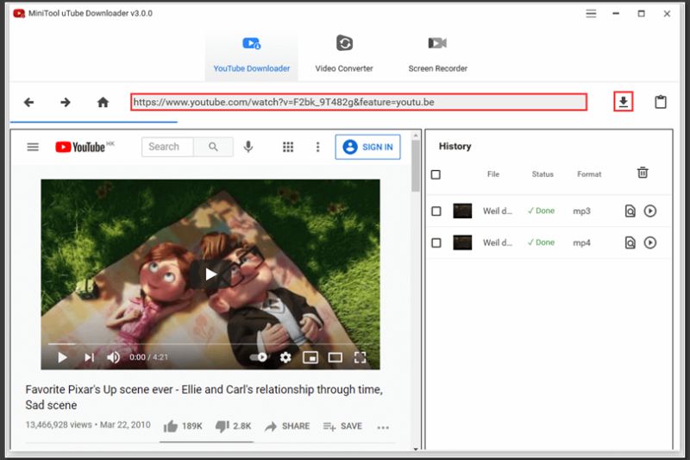
Task: Go back with the left arrow
Action: [x=29, y=103]
